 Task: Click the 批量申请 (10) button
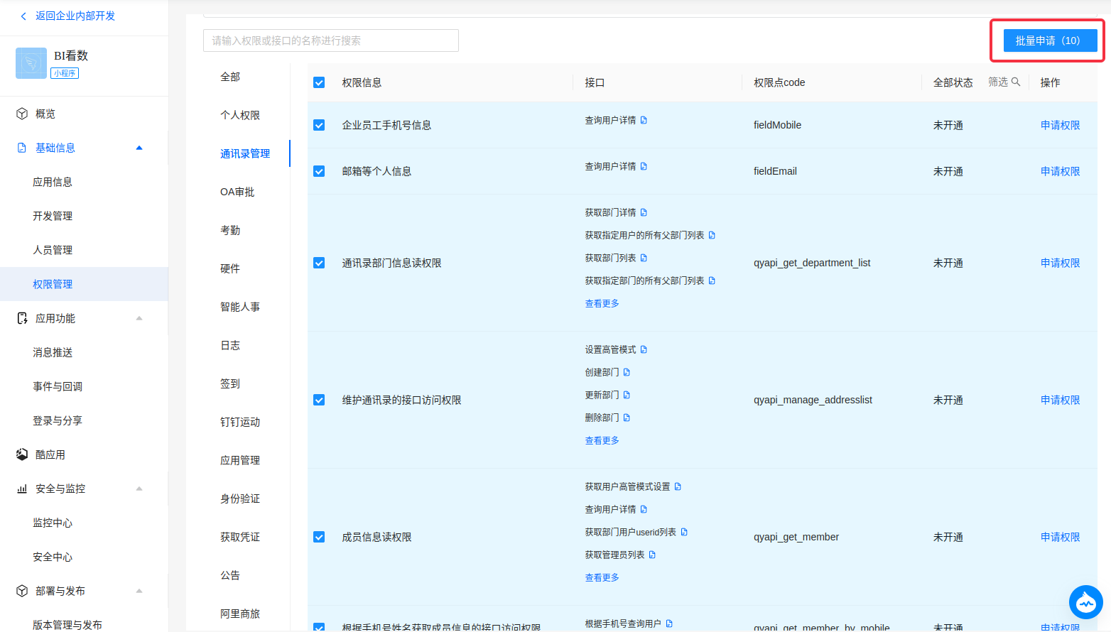pyautogui.click(x=1047, y=40)
